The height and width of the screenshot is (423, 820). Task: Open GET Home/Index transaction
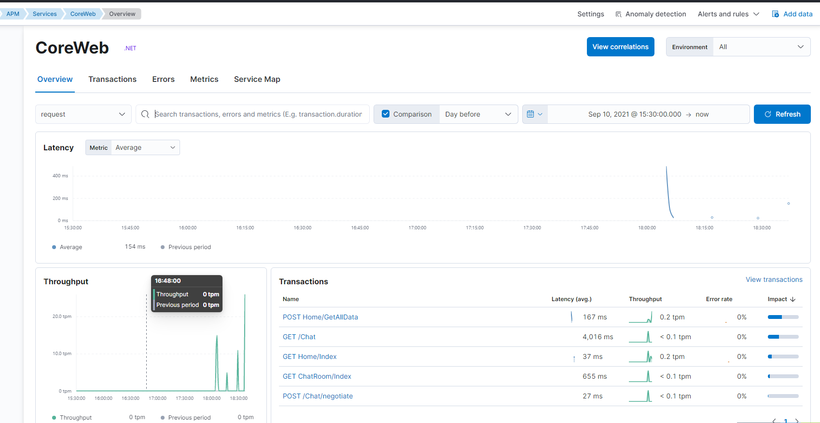click(x=310, y=357)
